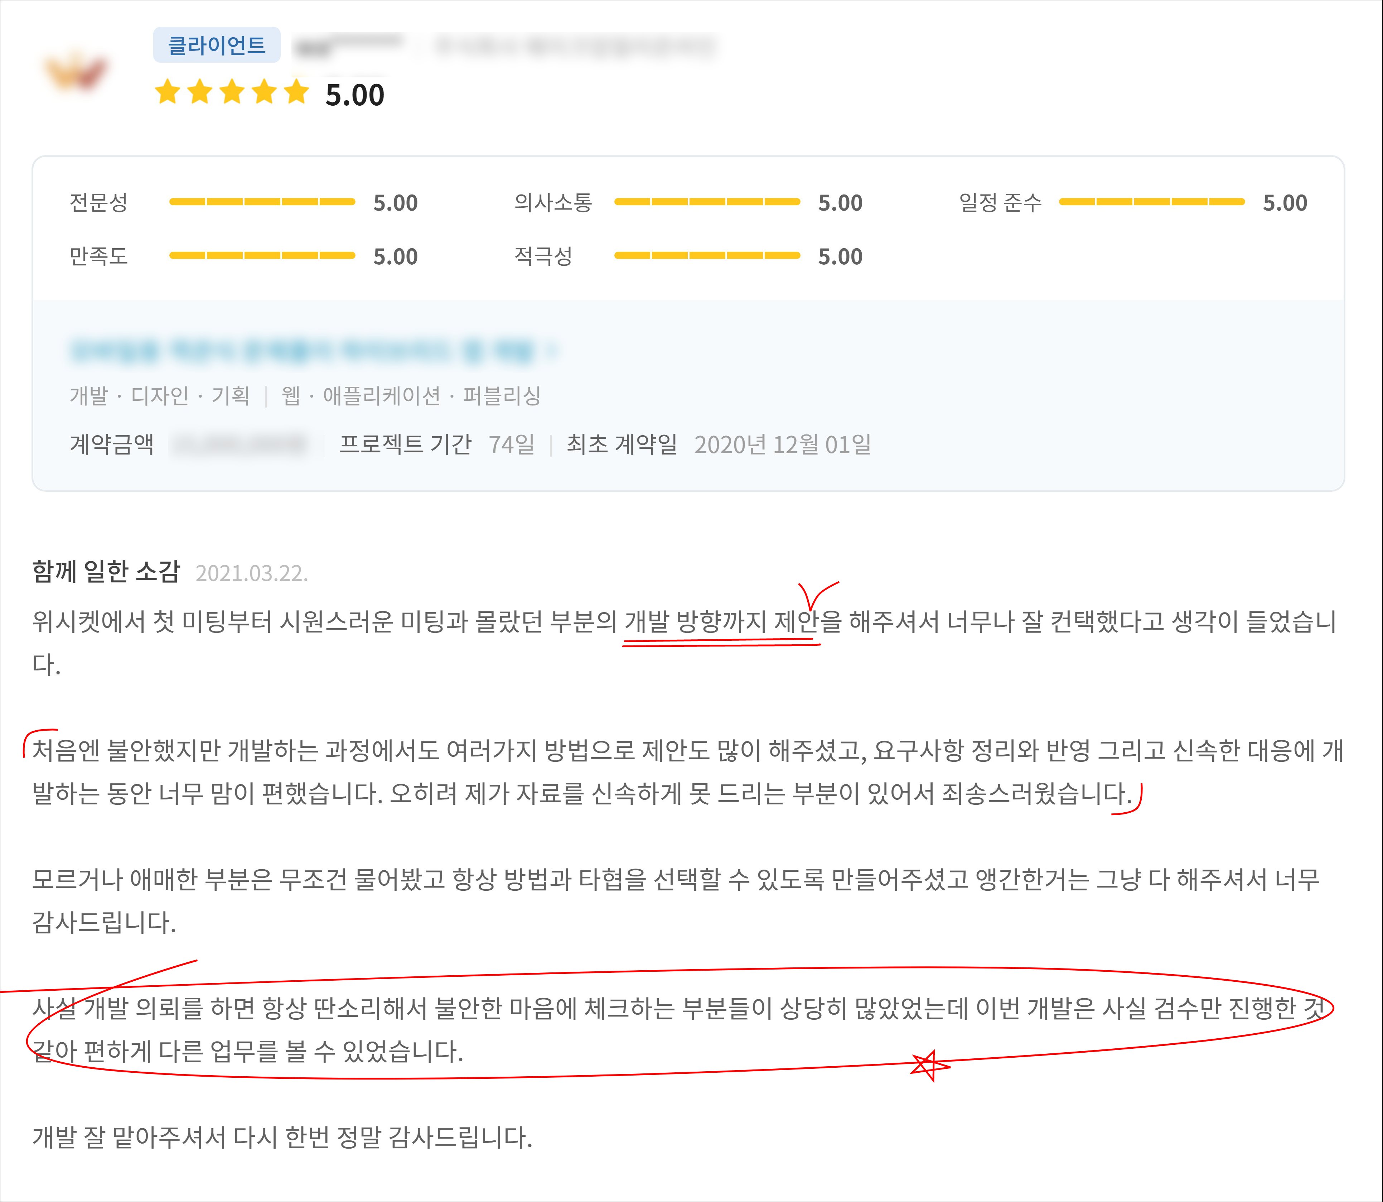Click the 함께 일한 소감 heading
This screenshot has width=1383, height=1202.
[x=107, y=572]
